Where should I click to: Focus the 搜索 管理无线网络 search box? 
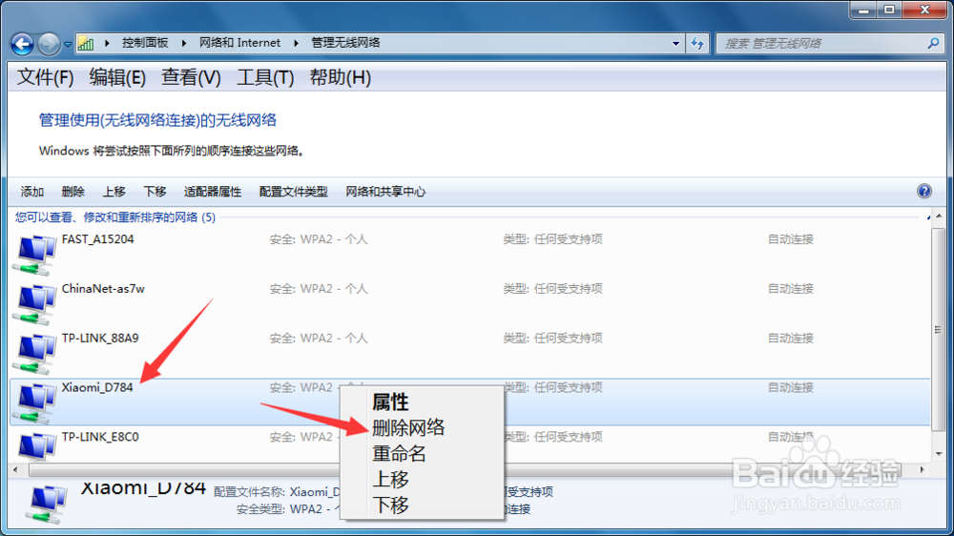click(820, 43)
